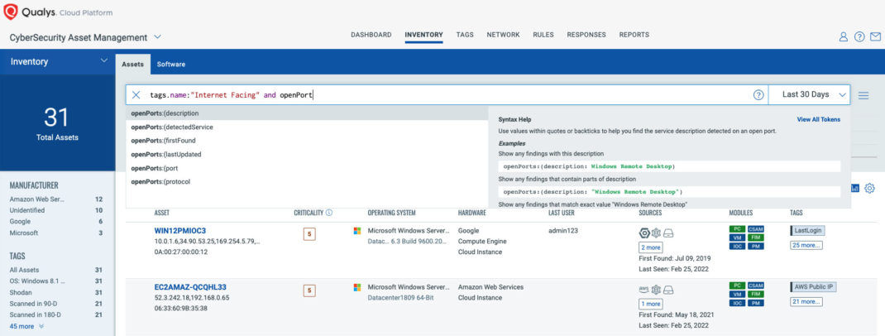Choose openPorts:(protocol suggestion

click(x=307, y=182)
